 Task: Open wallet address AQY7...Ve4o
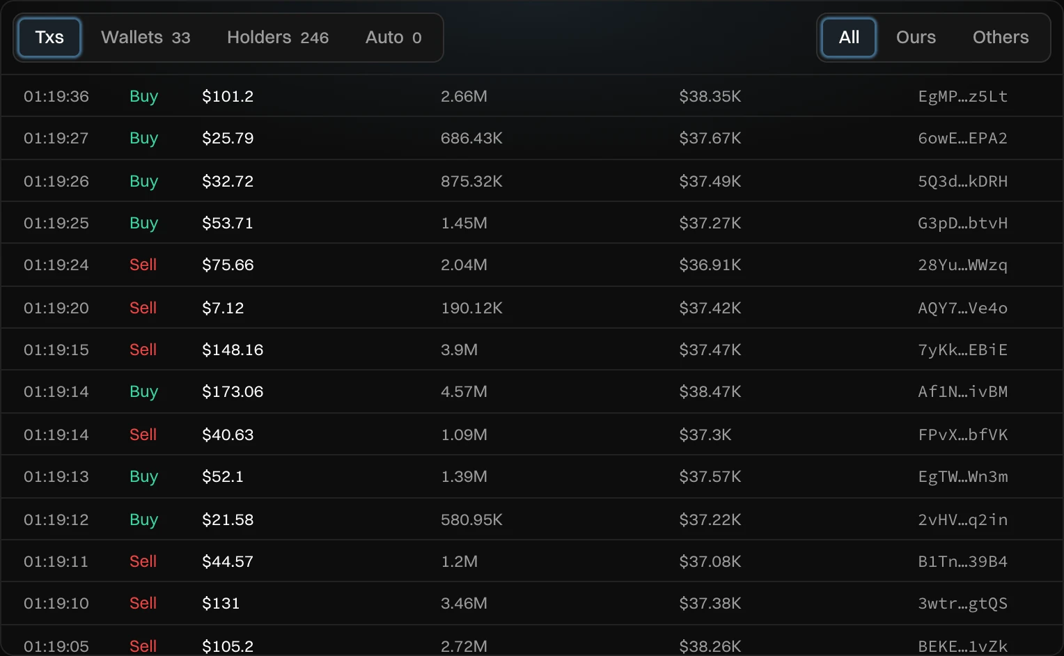coord(963,308)
